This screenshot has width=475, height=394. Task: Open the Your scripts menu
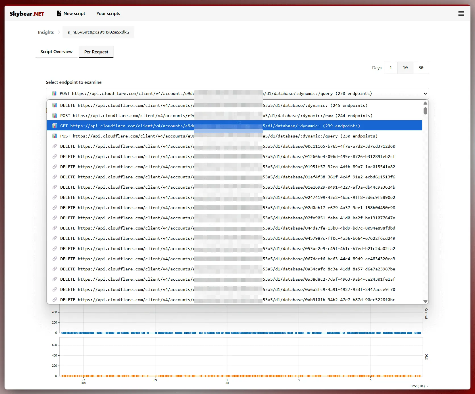tap(108, 13)
